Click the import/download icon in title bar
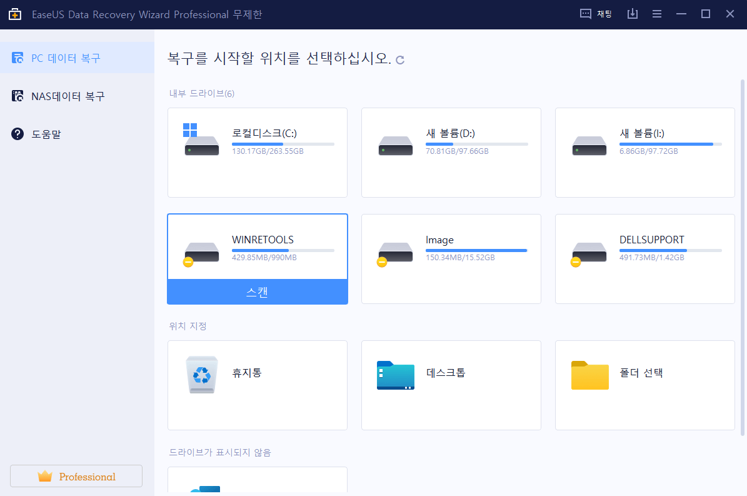747x496 pixels. (632, 14)
